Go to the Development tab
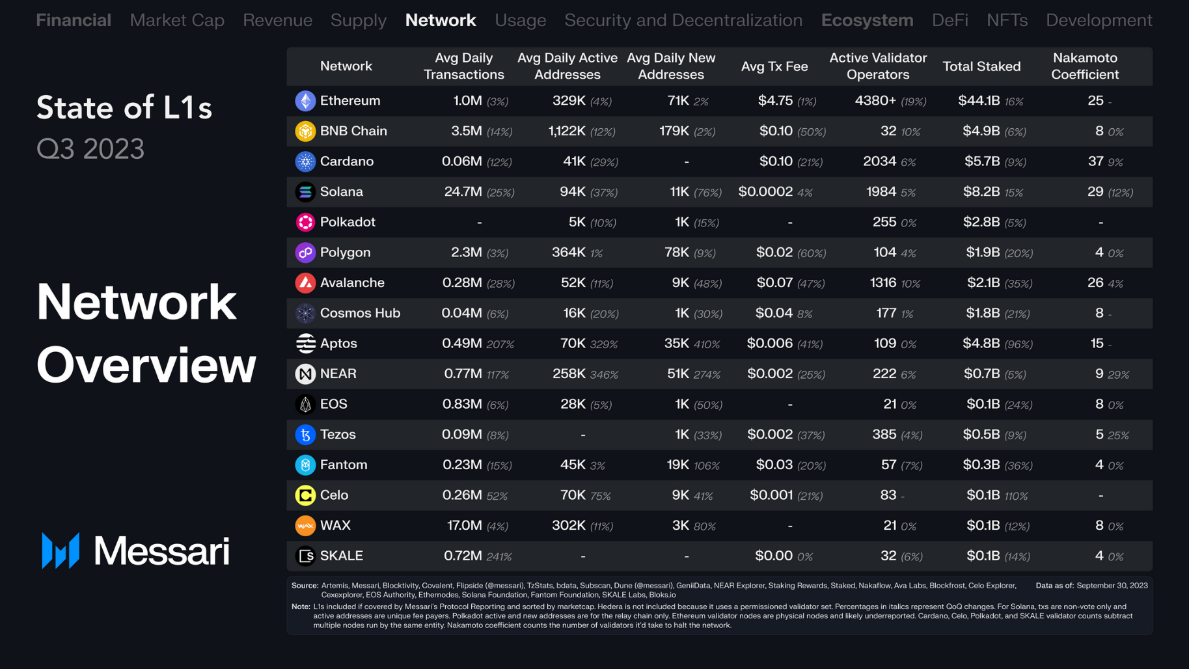Viewport: 1189px width, 669px height. [1099, 20]
